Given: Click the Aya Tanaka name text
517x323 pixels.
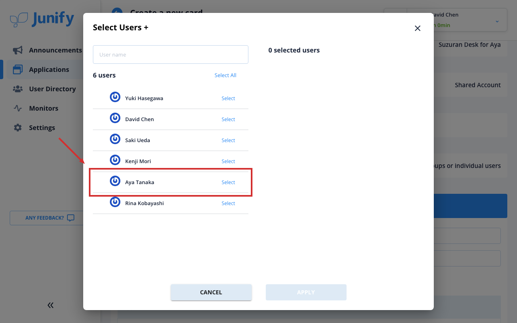Looking at the screenshot, I should pyautogui.click(x=140, y=182).
